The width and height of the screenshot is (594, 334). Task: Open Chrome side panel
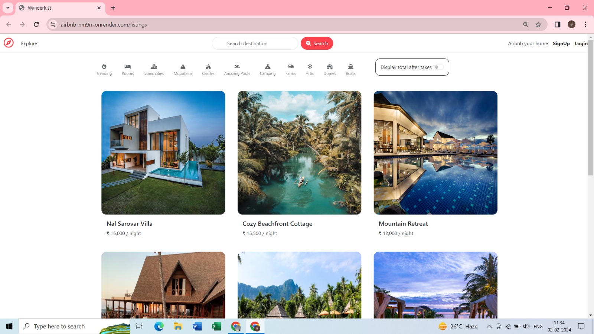click(x=557, y=24)
